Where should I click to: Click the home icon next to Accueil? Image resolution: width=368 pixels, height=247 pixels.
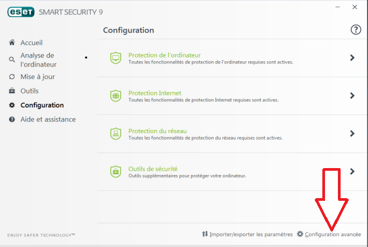(12, 42)
